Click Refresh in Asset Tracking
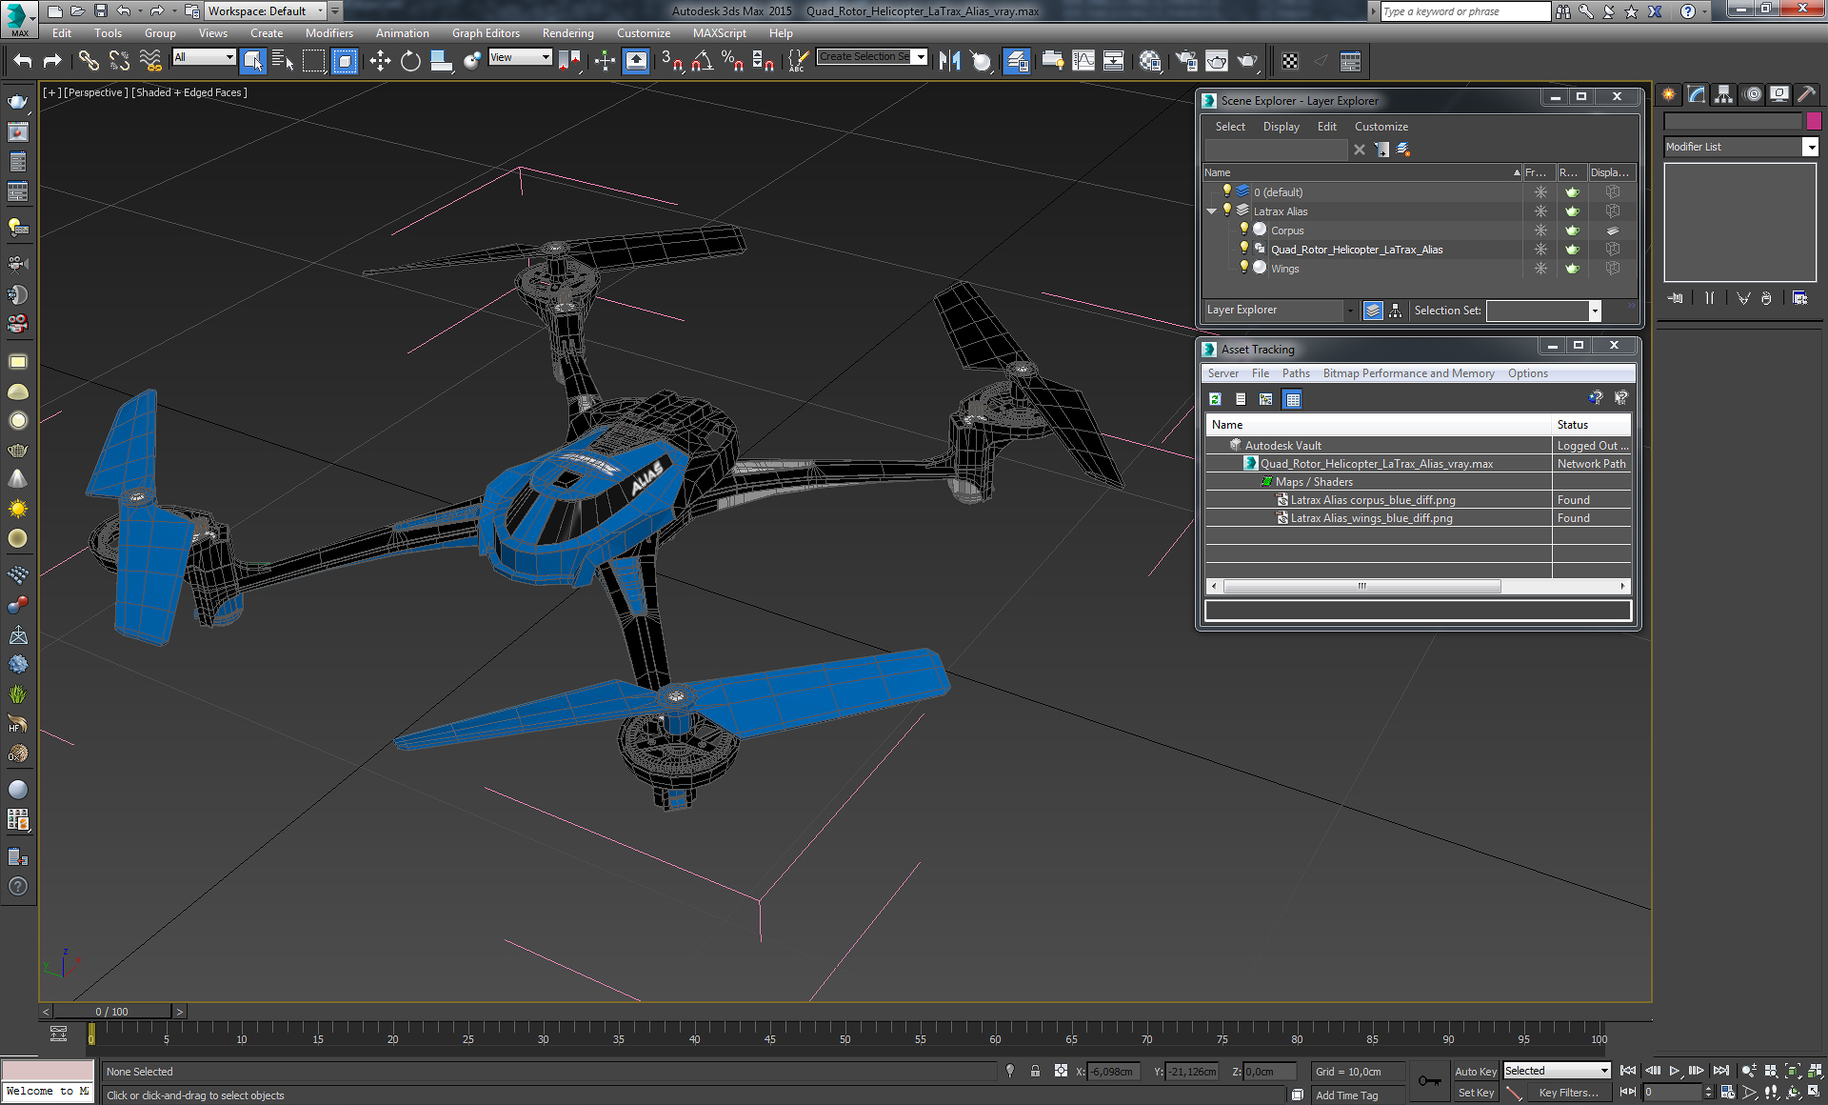 coord(1215,399)
